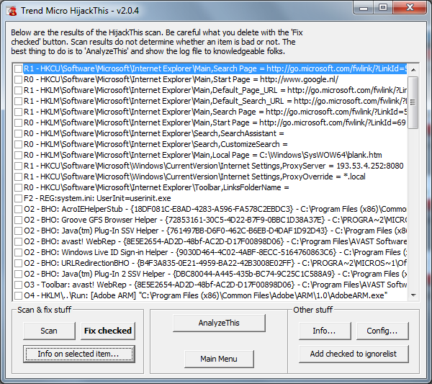Image resolution: width=432 pixels, height=384 pixels.
Task: Open the Info... dialog
Action: (325, 331)
